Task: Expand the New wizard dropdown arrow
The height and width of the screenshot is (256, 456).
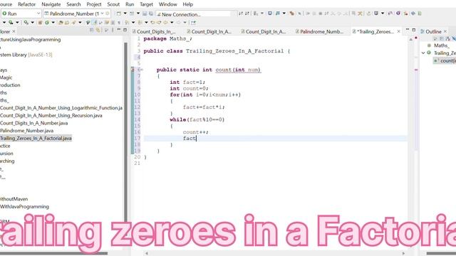Action: [125, 14]
